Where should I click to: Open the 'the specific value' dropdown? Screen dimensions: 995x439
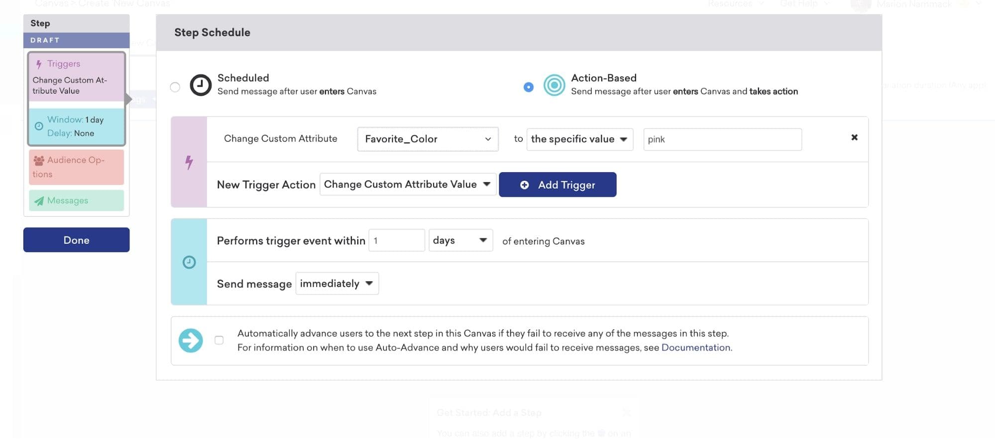point(579,139)
